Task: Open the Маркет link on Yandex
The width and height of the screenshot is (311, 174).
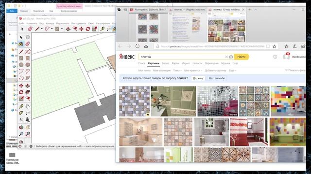Action: (186, 63)
